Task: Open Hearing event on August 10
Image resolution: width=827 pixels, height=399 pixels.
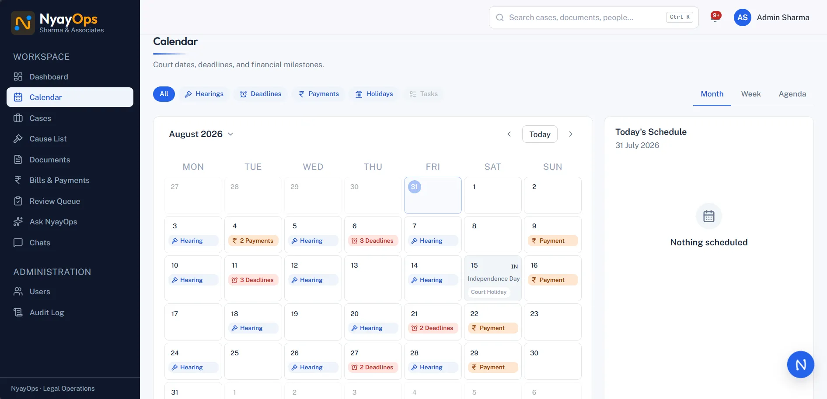Action: pos(193,280)
